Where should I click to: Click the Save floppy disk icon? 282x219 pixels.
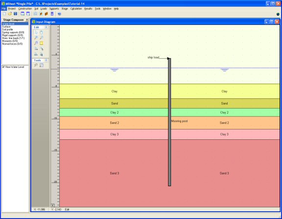(16, 14)
